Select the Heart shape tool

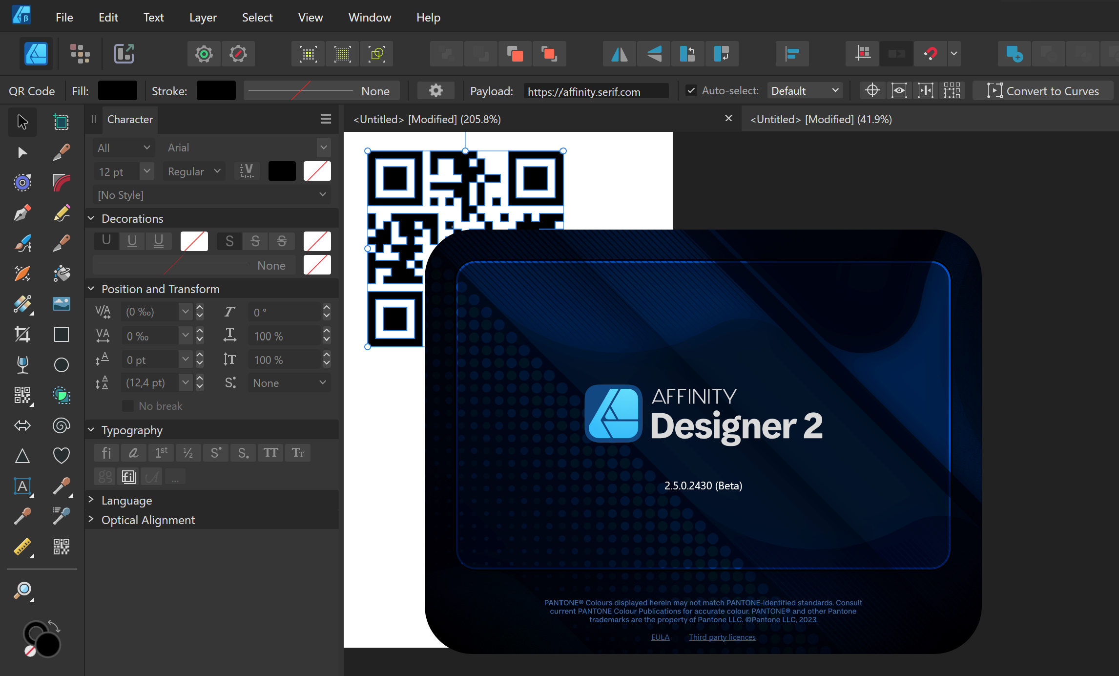pos(61,456)
